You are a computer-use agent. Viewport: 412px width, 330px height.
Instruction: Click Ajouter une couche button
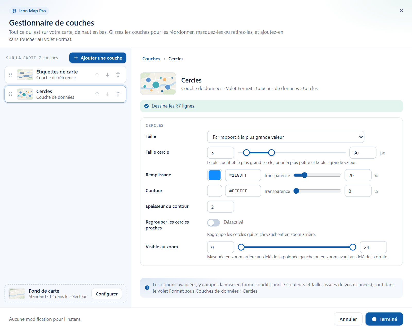pos(98,58)
